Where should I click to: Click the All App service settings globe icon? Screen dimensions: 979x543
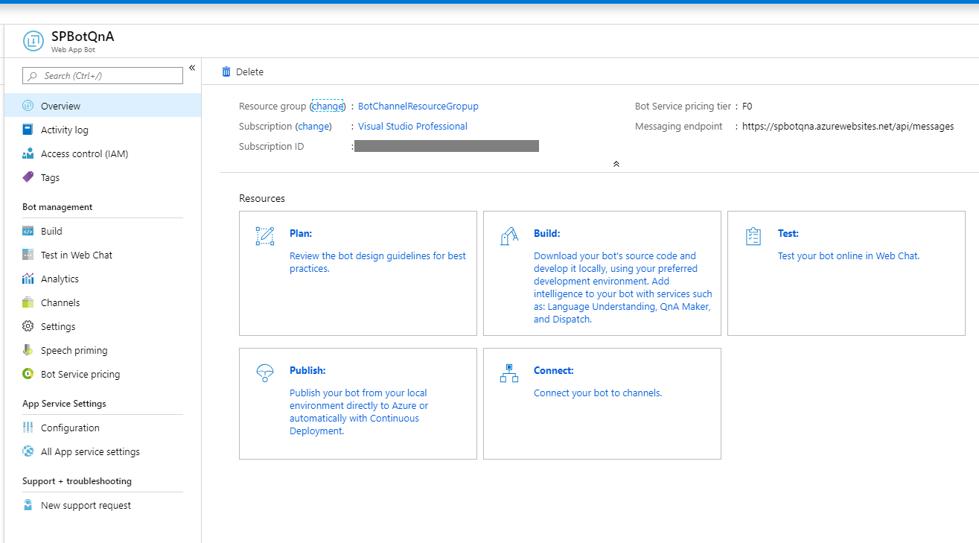pyautogui.click(x=28, y=451)
